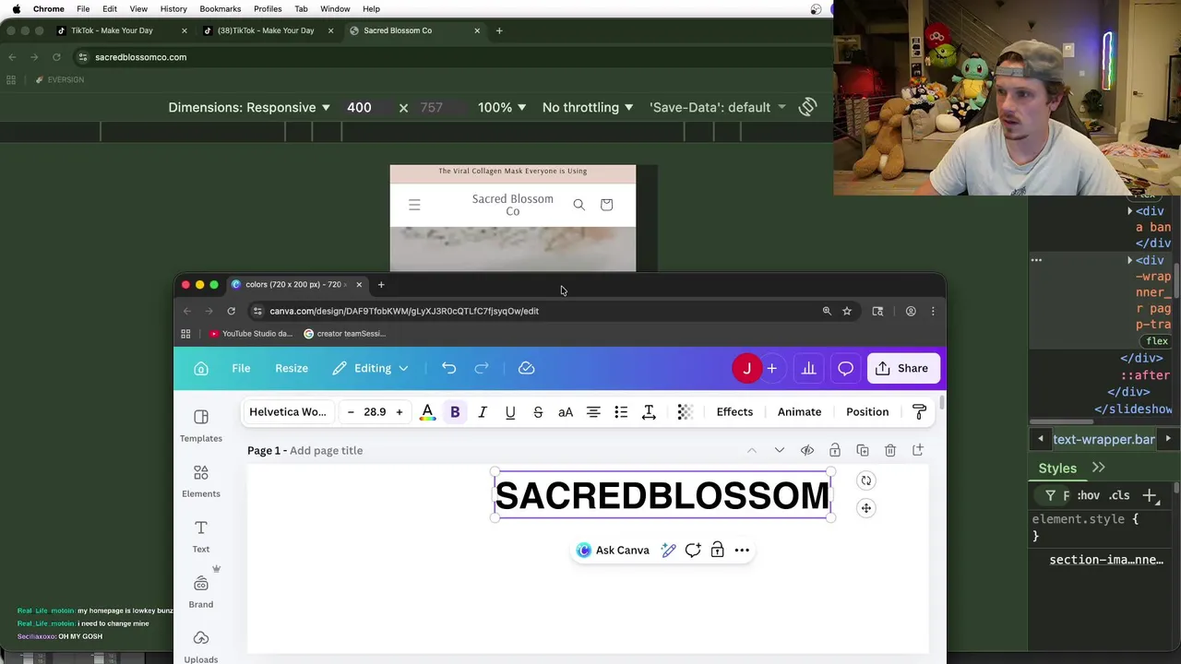Screen dimensions: 1181x664
Task: Duplicate Page 1
Action: [863, 450]
